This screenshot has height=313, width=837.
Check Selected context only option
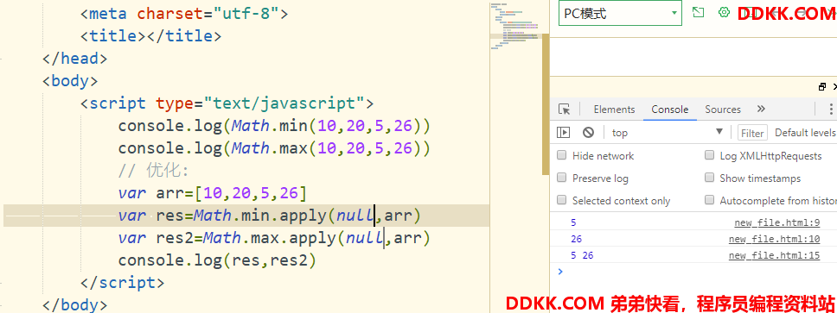click(561, 200)
